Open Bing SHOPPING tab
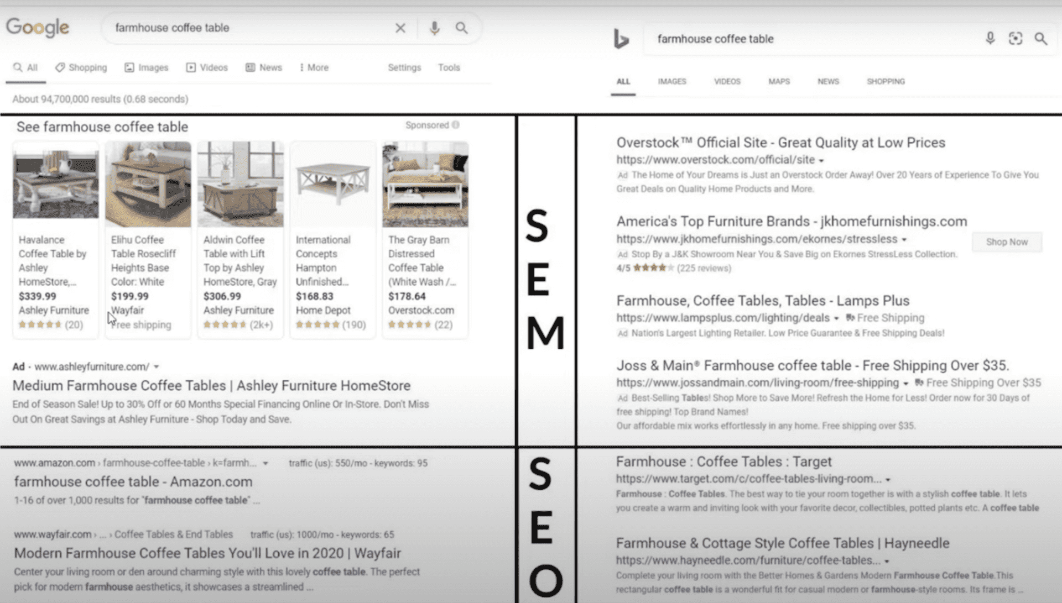1062x603 pixels. click(x=886, y=81)
